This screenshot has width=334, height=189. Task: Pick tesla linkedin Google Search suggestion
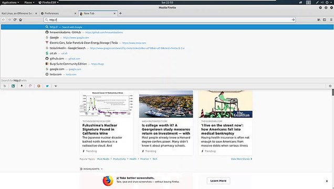coord(167,48)
